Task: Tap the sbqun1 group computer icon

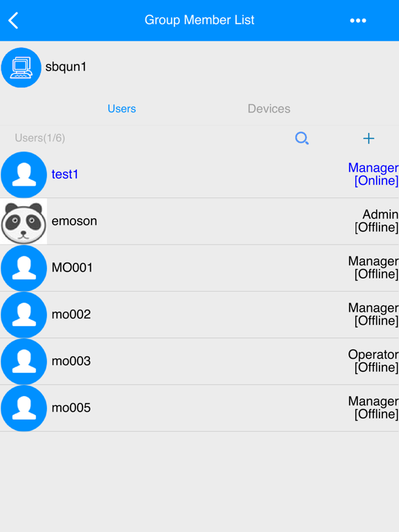Action: pos(21,67)
